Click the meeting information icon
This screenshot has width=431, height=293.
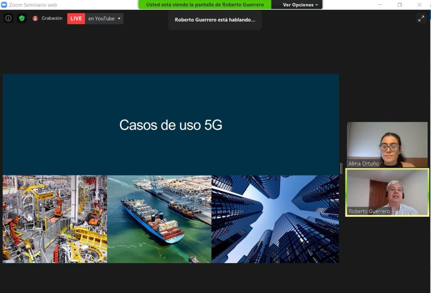(8, 18)
